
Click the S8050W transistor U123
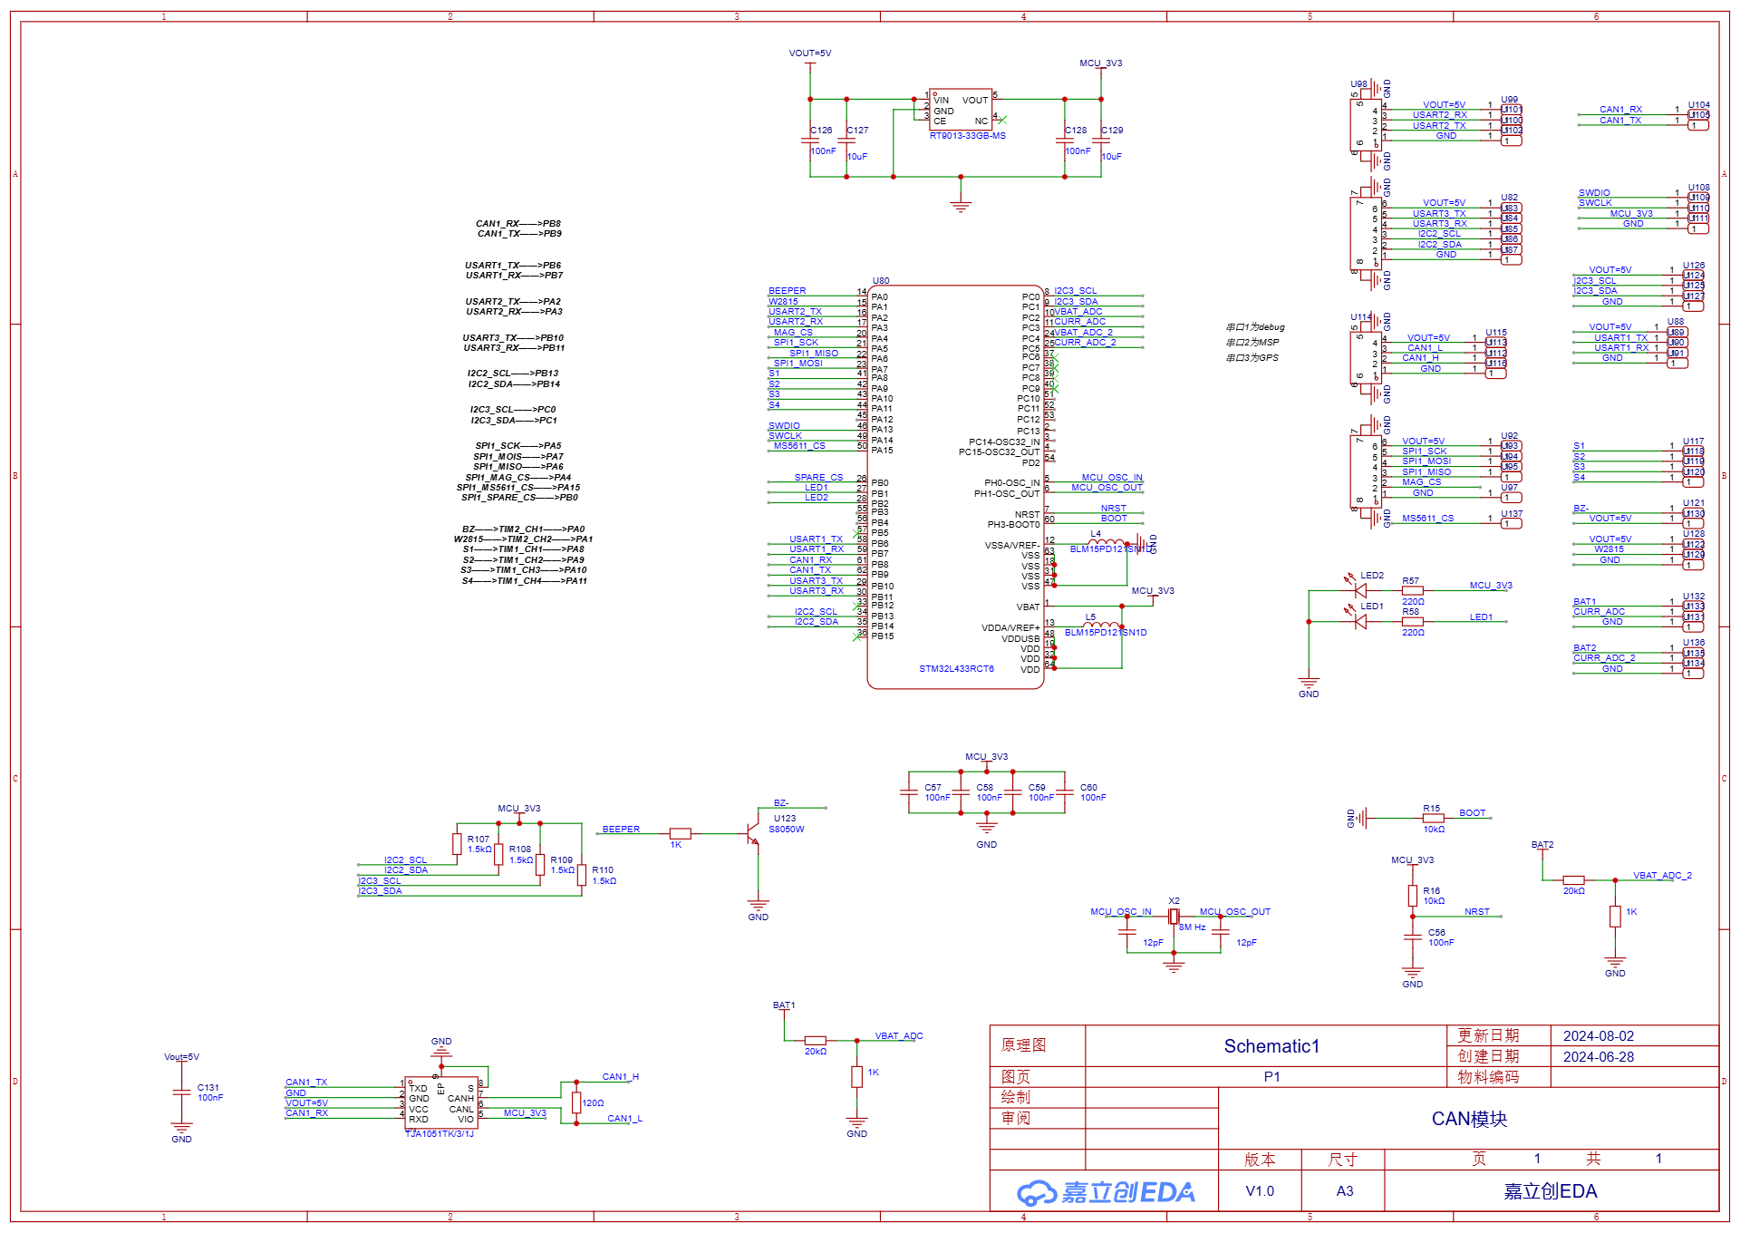click(752, 833)
